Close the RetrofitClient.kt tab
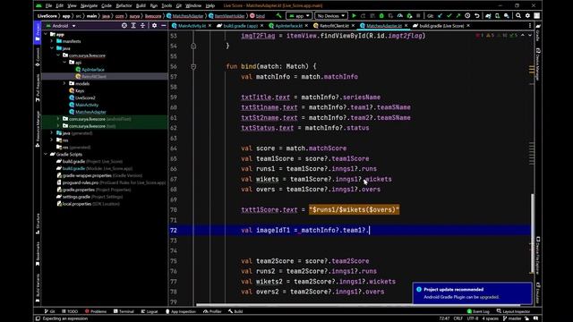The width and height of the screenshot is (573, 322). click(353, 26)
